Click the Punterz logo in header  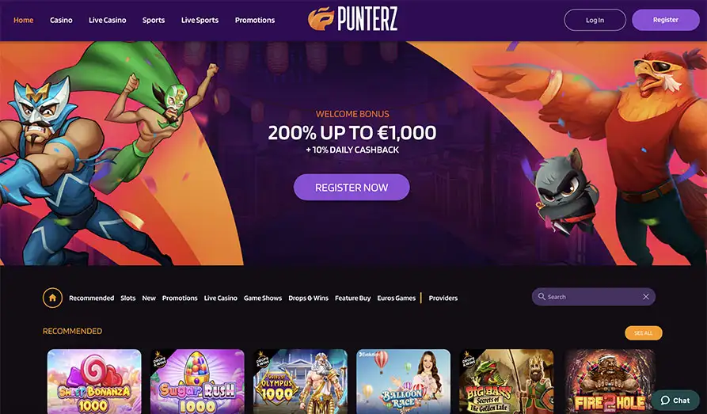[x=352, y=19]
